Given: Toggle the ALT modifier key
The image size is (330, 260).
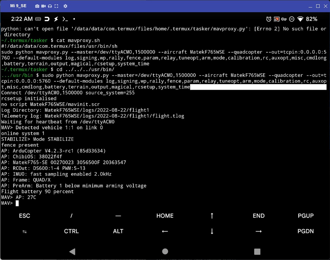Looking at the screenshot, I should pos(118,231).
